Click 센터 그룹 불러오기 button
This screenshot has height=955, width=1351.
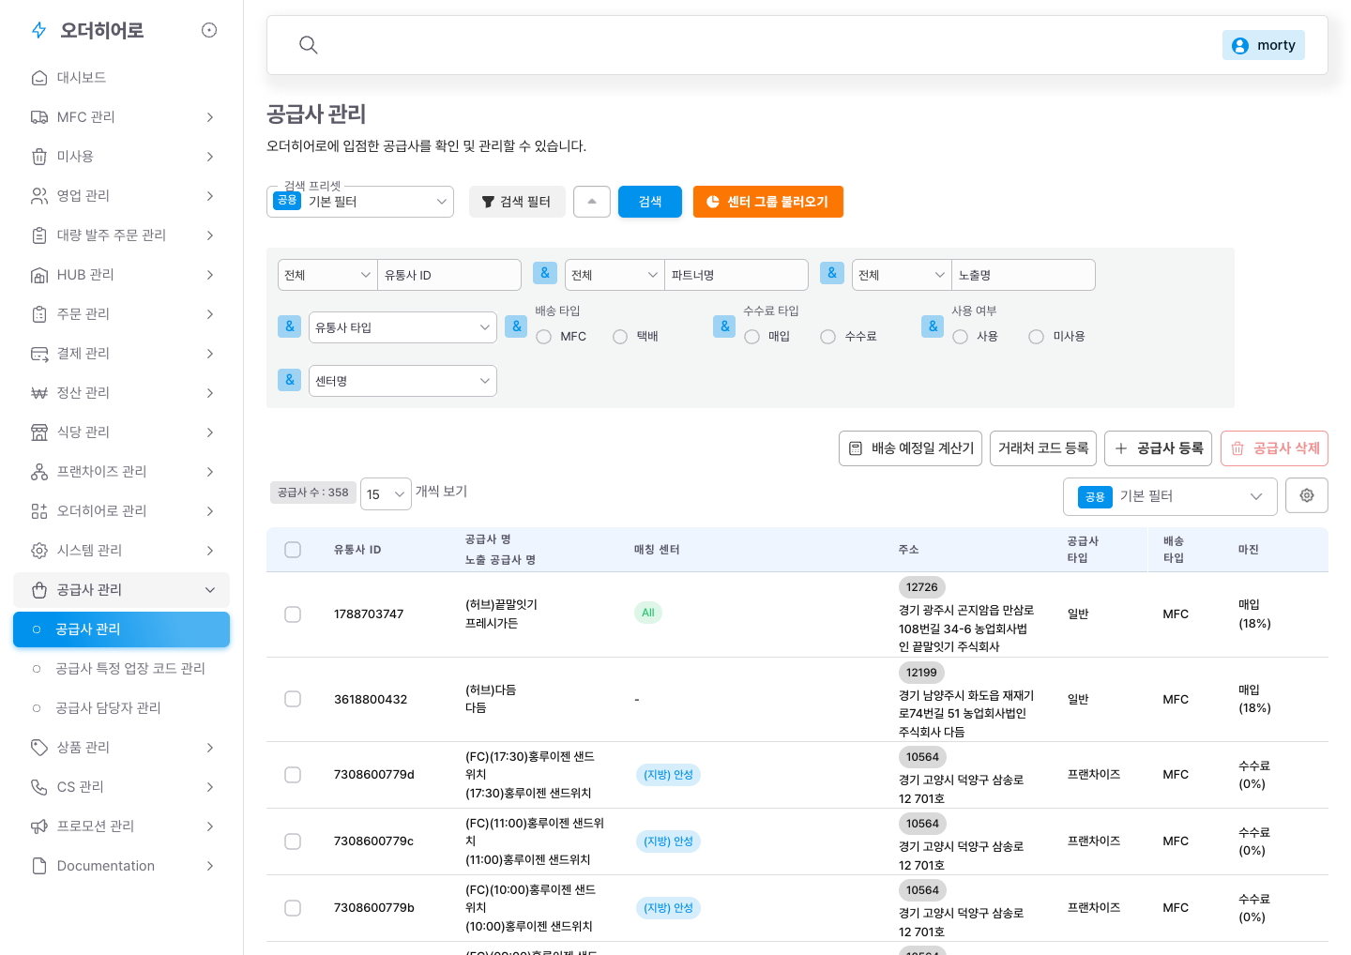click(768, 202)
